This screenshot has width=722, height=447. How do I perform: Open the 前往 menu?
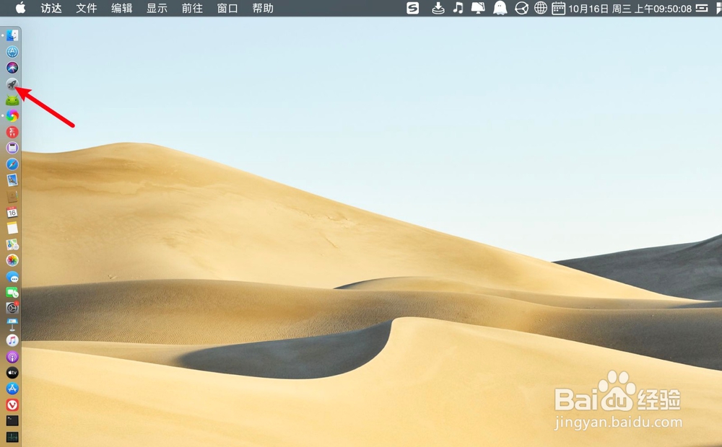coord(193,8)
